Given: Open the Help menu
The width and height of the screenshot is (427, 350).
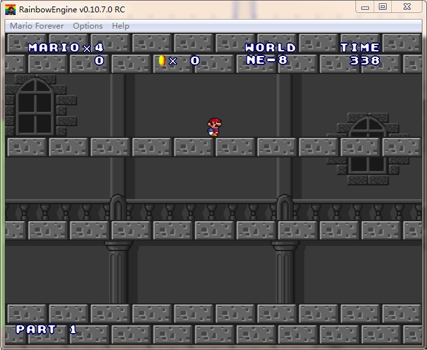Looking at the screenshot, I should point(120,26).
